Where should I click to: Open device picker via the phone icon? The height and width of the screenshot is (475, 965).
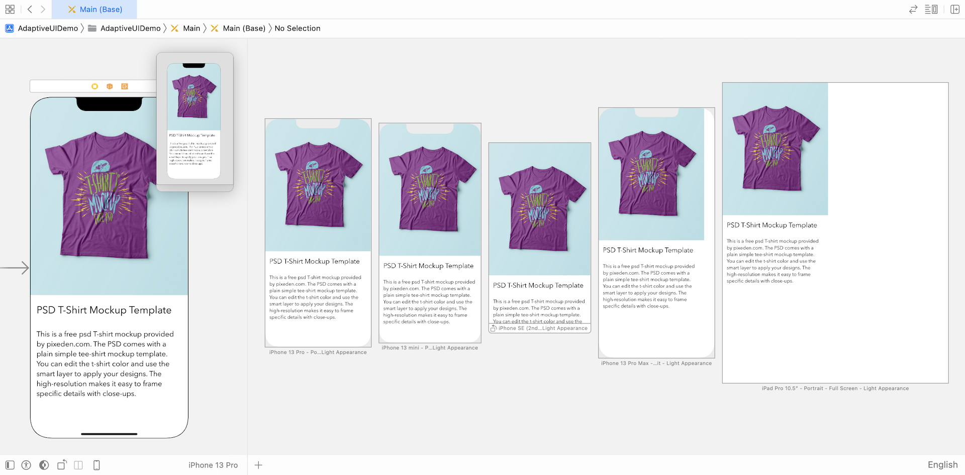coord(96,465)
